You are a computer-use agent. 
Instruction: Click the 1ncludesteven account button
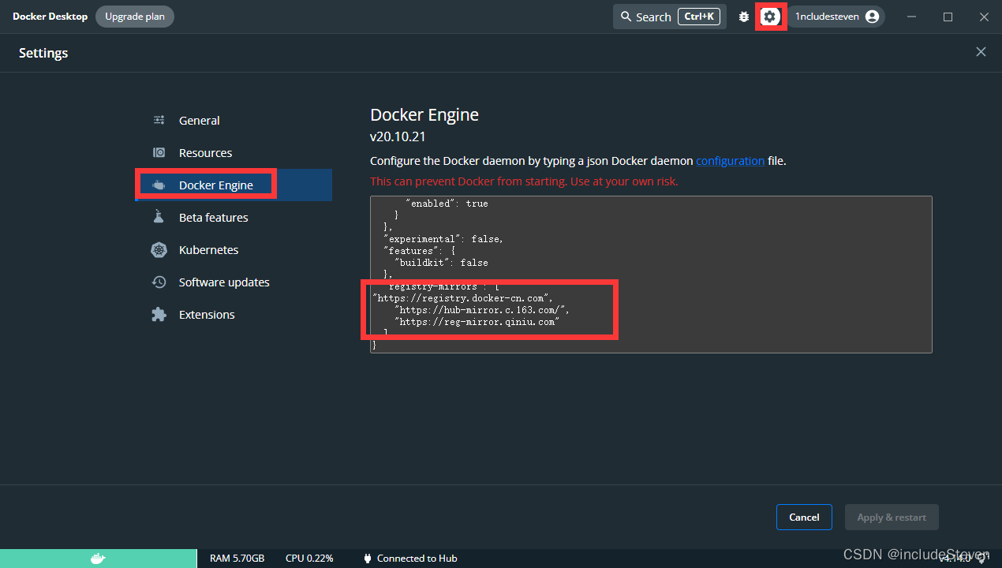(836, 17)
